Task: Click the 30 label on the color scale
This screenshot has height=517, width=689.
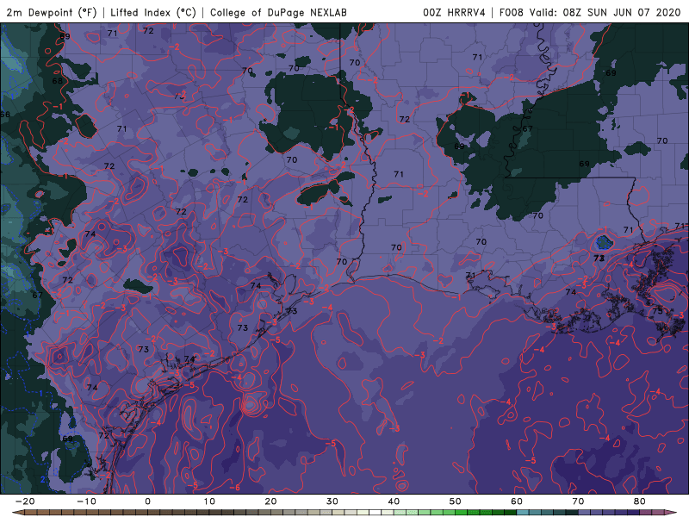Action: pyautogui.click(x=332, y=501)
